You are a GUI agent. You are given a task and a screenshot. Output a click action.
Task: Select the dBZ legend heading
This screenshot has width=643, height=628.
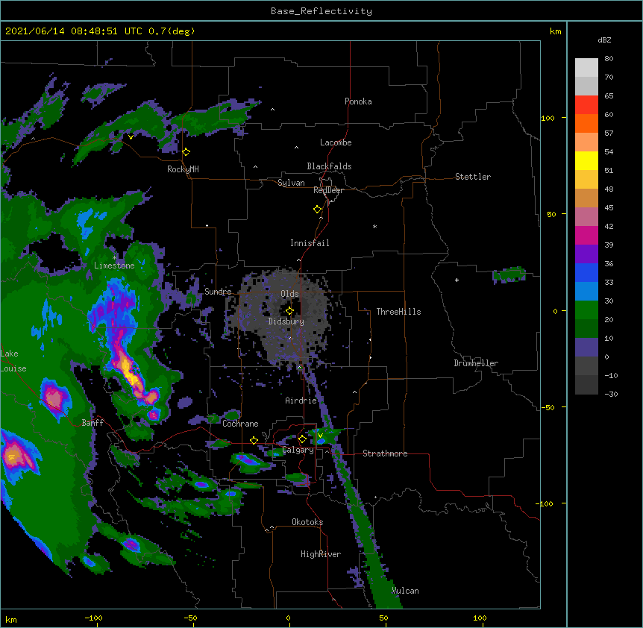[x=604, y=40]
